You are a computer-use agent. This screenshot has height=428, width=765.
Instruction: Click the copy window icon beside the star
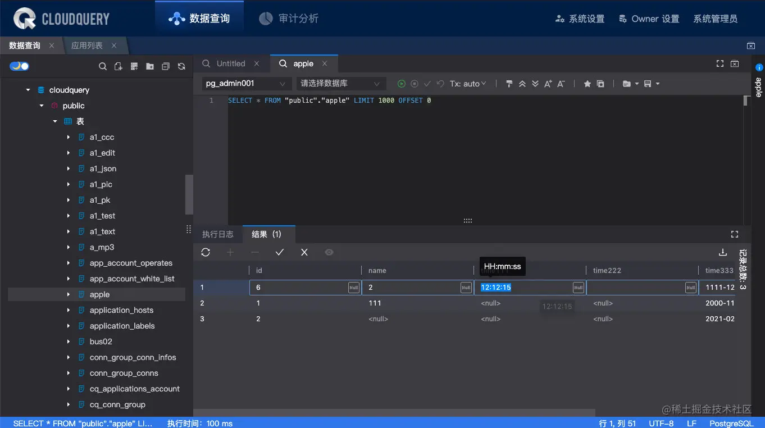600,84
